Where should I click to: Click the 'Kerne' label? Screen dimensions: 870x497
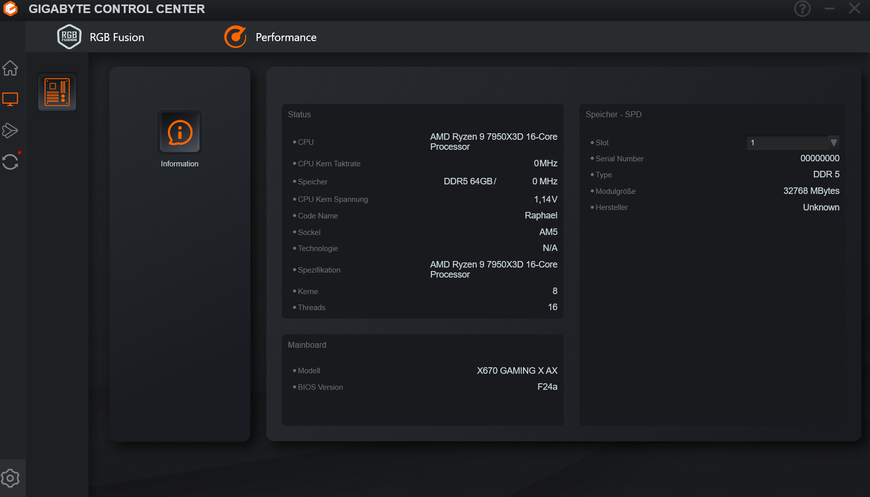[308, 292]
